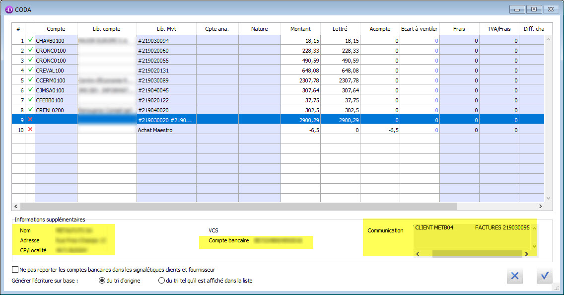
Task: Click the blue X cancel button
Action: click(515, 276)
